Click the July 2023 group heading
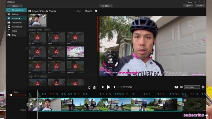This screenshot has height=119, width=212. (x=33, y=76)
